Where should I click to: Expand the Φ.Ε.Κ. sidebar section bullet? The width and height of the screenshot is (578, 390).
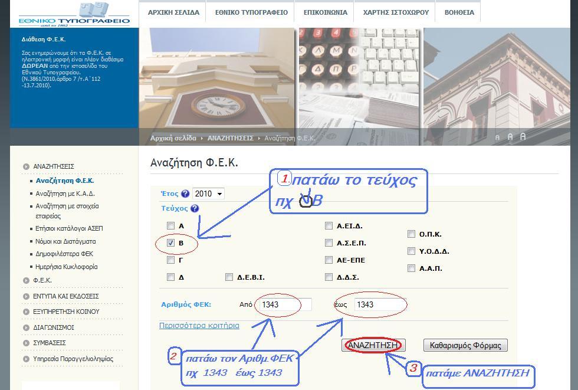[x=26, y=280]
